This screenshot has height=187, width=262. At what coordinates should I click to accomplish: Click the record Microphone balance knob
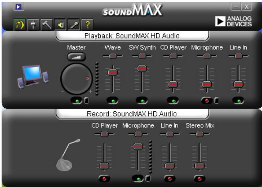coord(138,134)
